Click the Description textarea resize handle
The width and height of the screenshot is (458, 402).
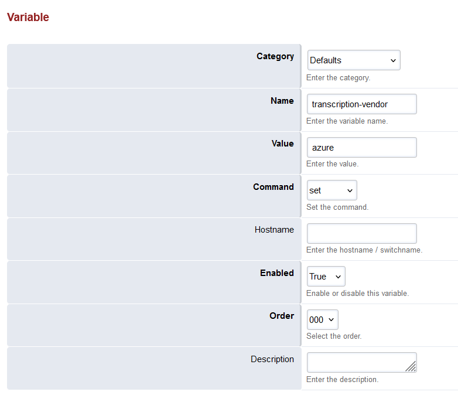[411, 367]
